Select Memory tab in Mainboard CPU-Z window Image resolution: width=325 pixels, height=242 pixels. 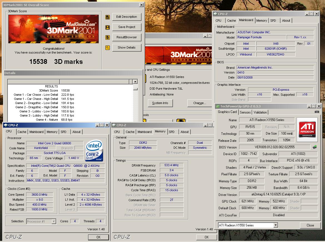coord(262,21)
